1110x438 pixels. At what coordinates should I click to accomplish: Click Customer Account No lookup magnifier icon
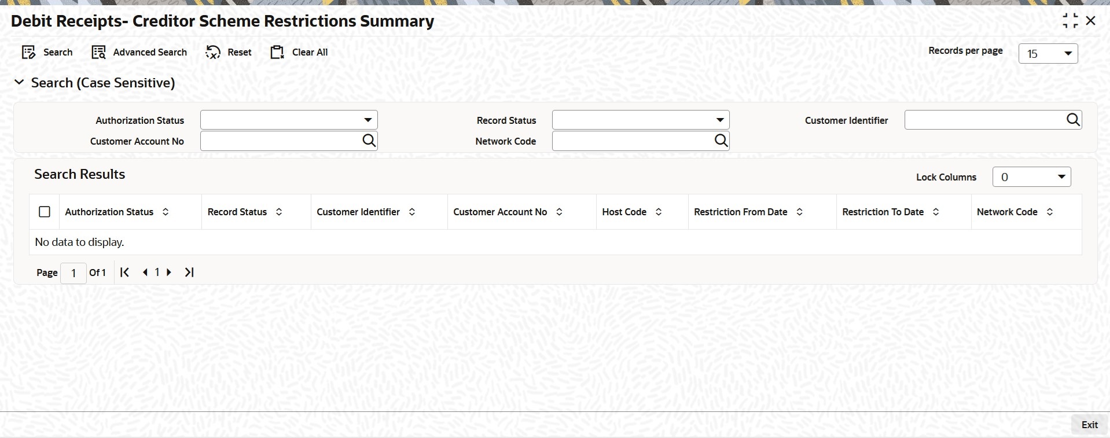pyautogui.click(x=369, y=141)
